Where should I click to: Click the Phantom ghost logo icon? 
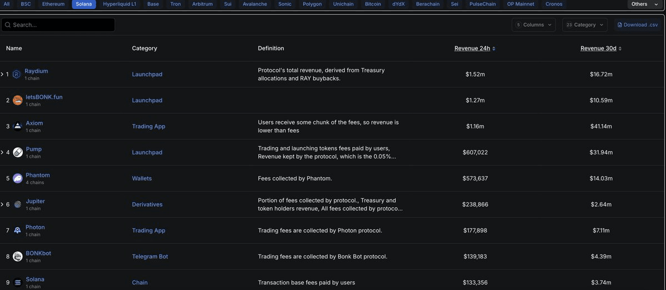(17, 178)
